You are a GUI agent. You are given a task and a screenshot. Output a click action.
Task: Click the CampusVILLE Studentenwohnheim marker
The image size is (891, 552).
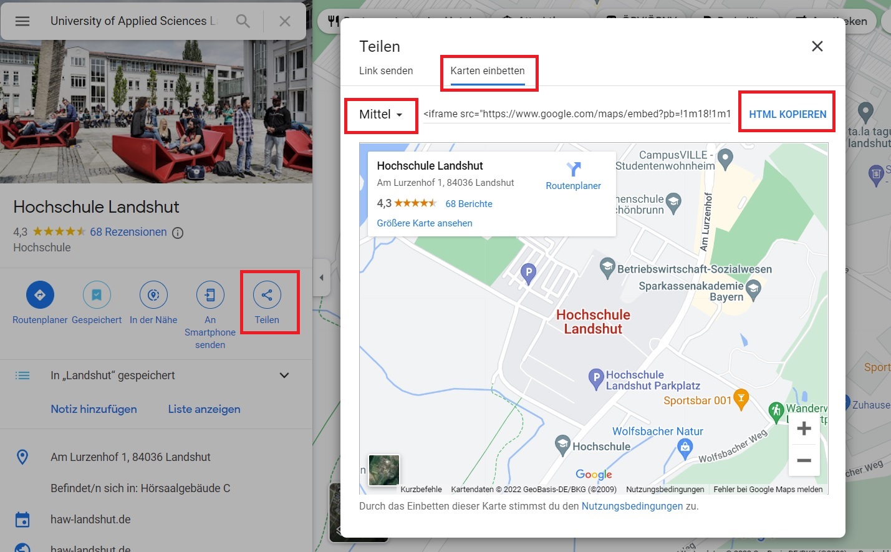725,160
